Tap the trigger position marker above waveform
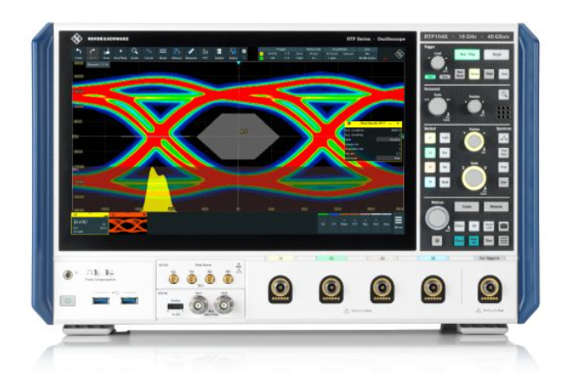Screen dimensions: 578x374 (238, 63)
